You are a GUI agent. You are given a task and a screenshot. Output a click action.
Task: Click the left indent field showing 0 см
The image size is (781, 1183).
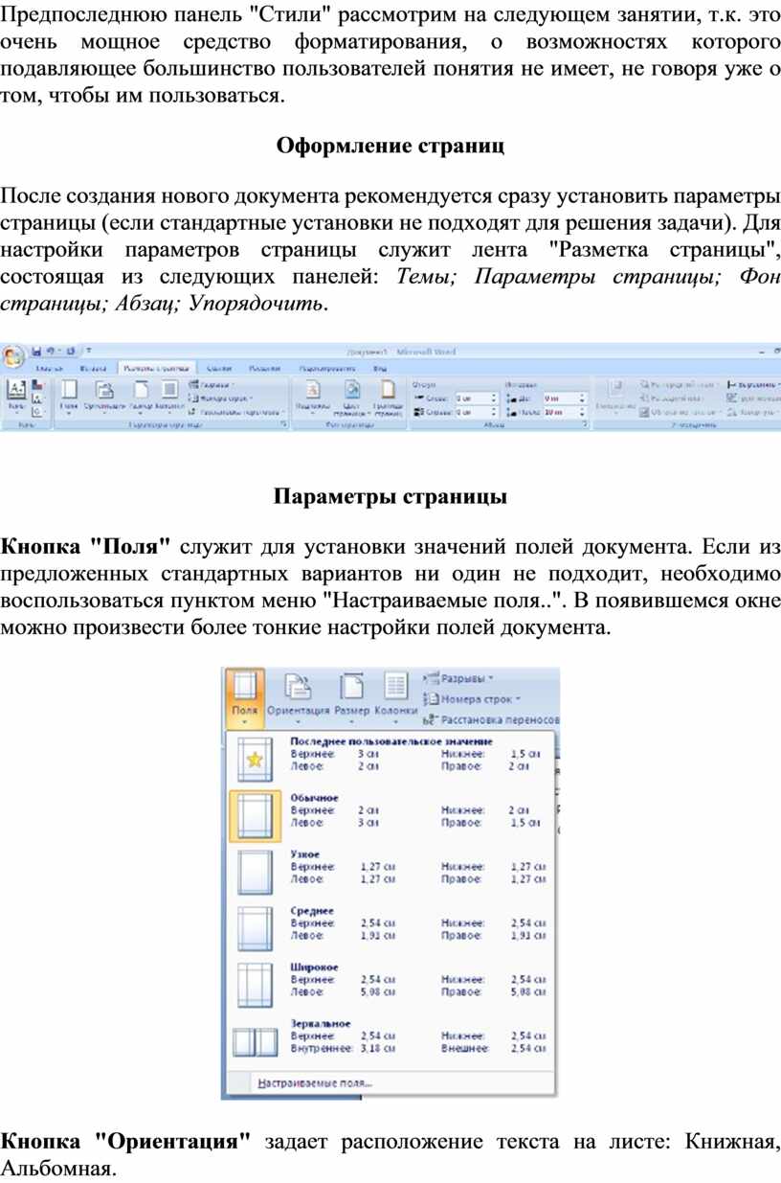(475, 397)
